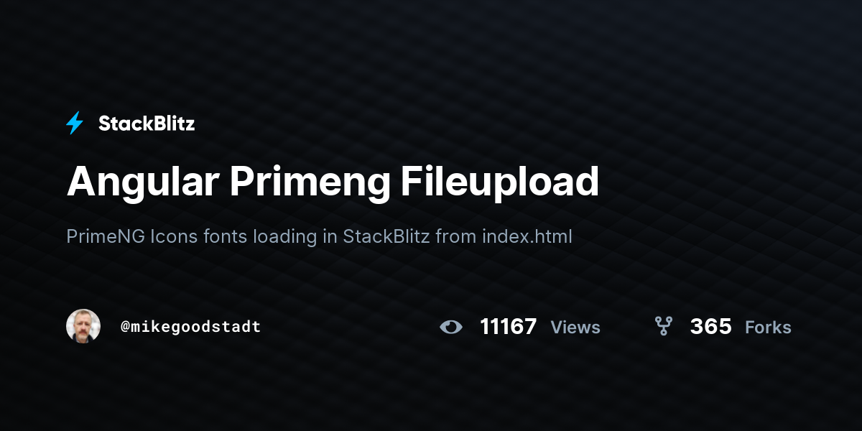Open the Angular Primeng Fileupload project title
The width and height of the screenshot is (862, 431).
point(333,182)
